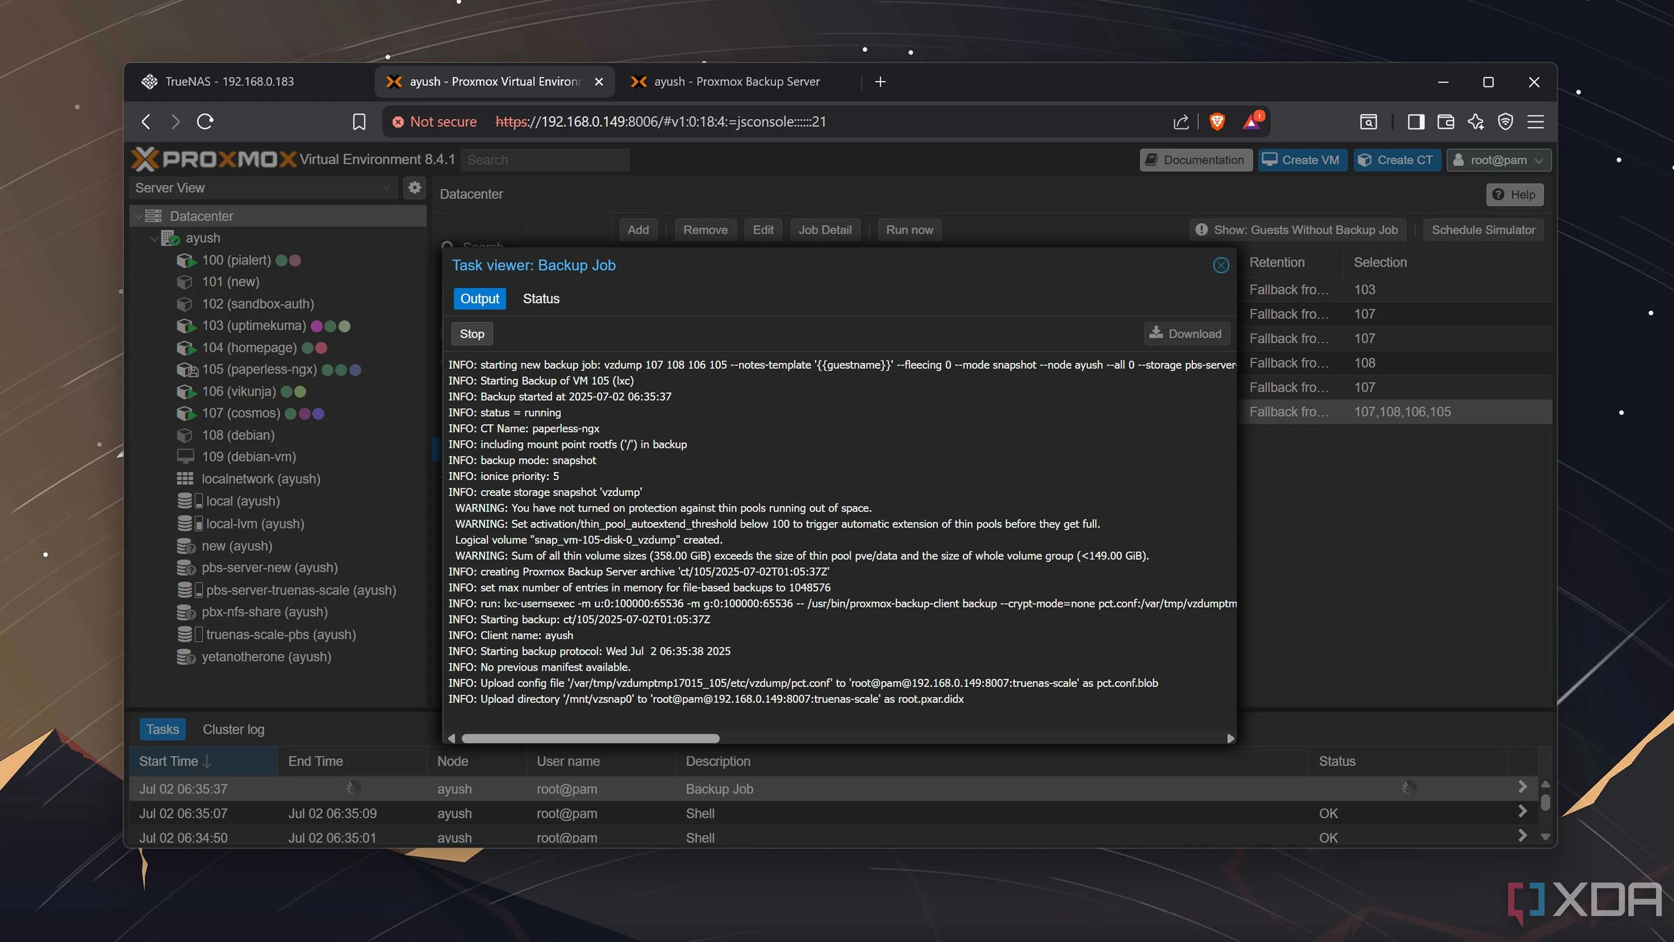Stop the running backup job

tap(472, 334)
